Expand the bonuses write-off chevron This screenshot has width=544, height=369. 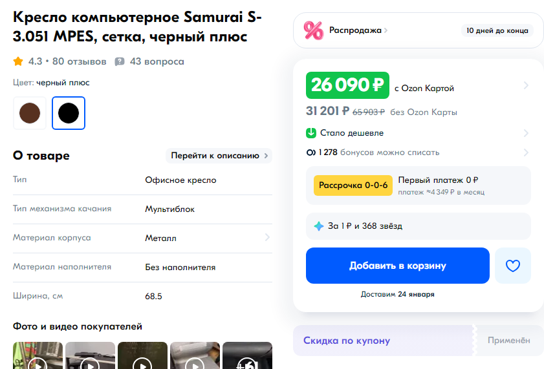point(526,153)
